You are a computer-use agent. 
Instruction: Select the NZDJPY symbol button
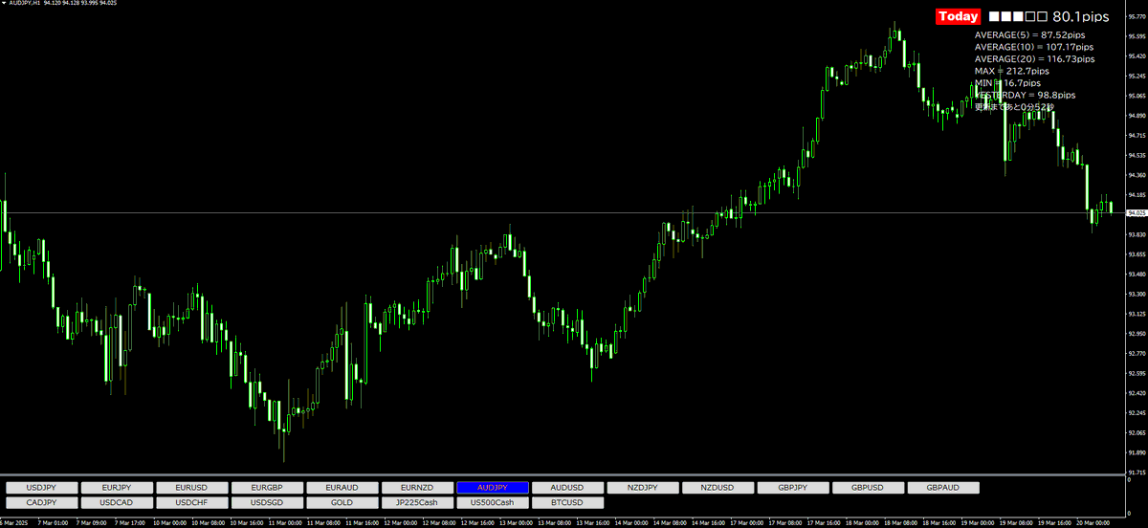tap(642, 487)
